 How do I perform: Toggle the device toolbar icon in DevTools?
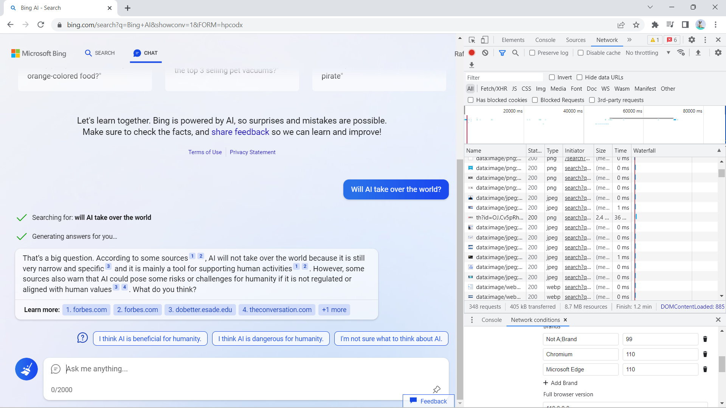(485, 40)
